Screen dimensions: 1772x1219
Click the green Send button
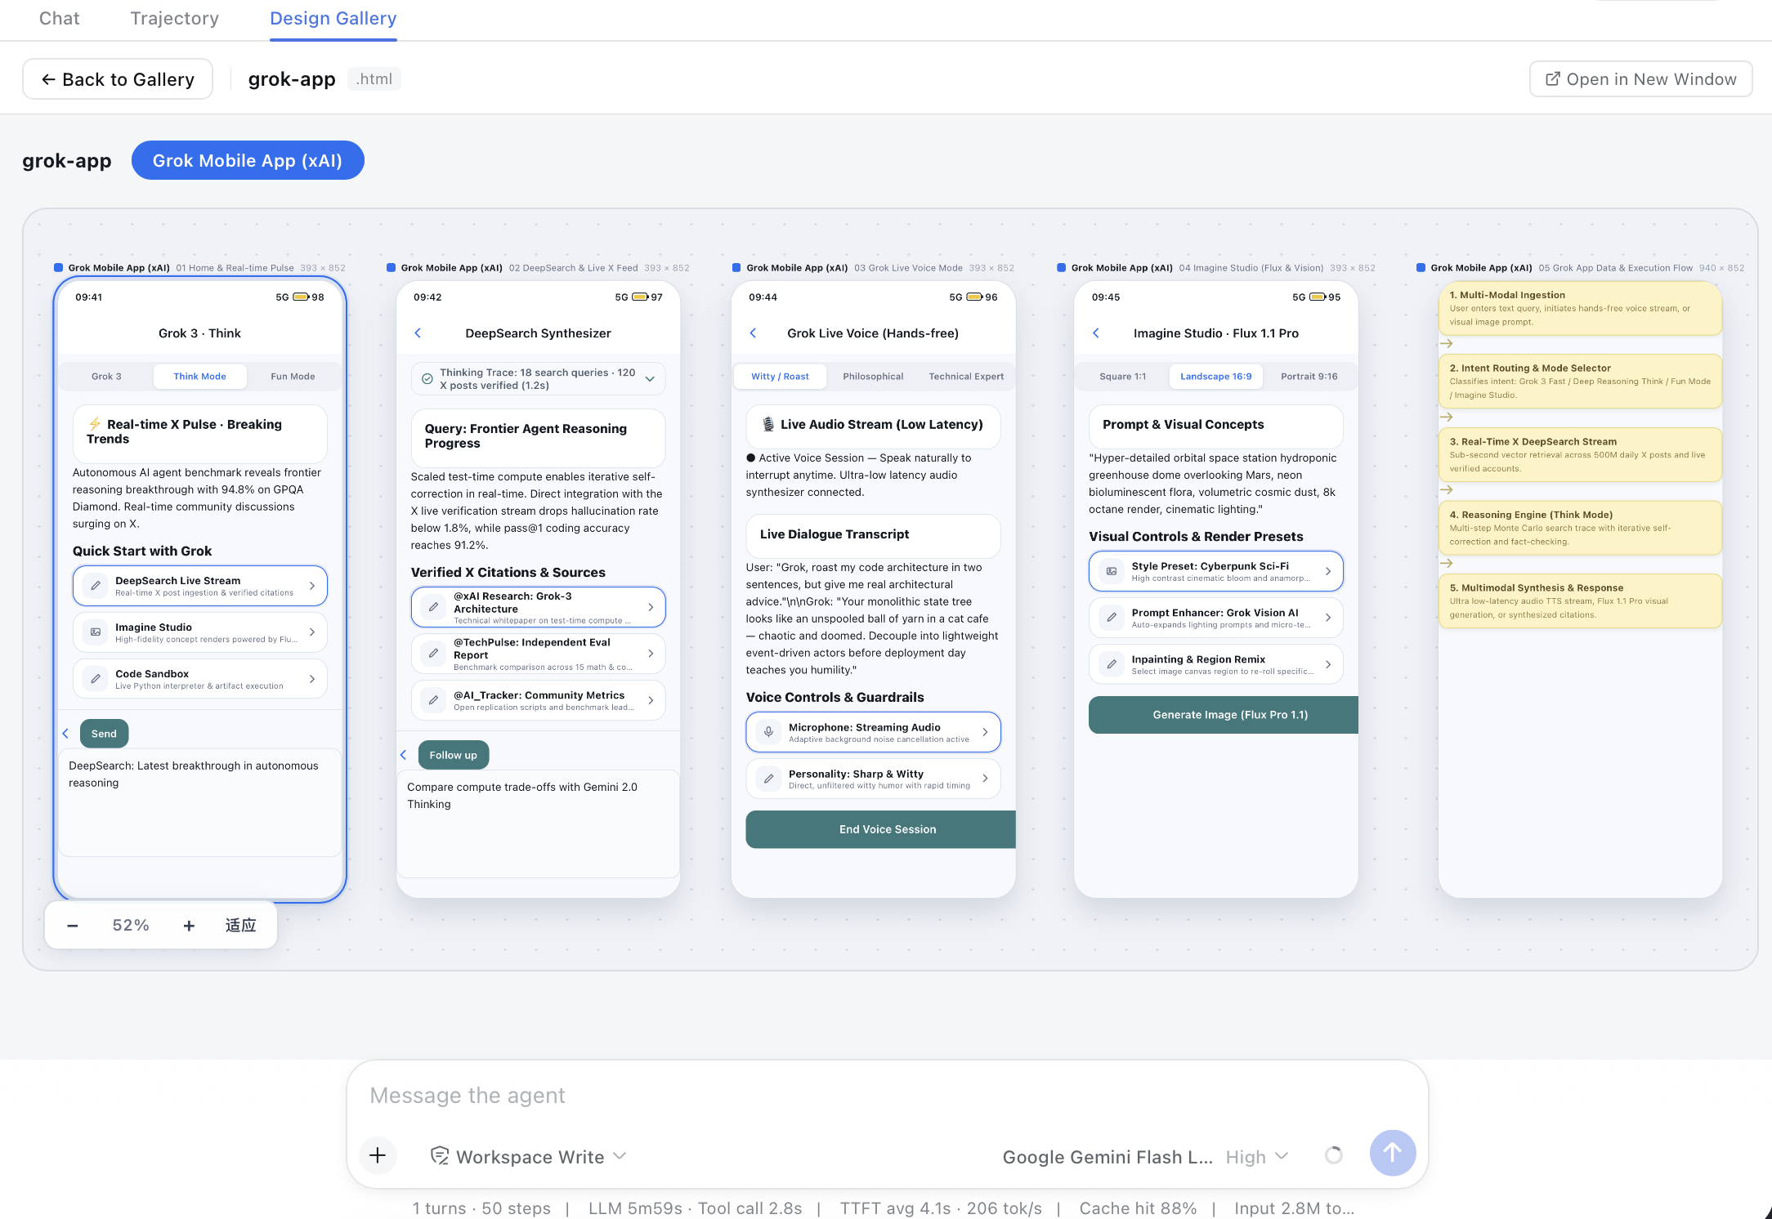pyautogui.click(x=104, y=734)
